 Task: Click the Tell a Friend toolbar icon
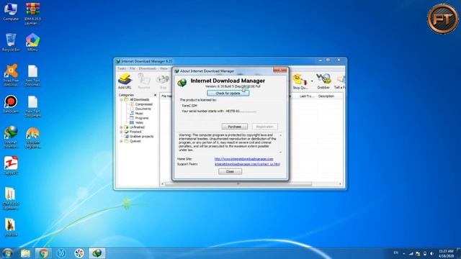click(339, 81)
